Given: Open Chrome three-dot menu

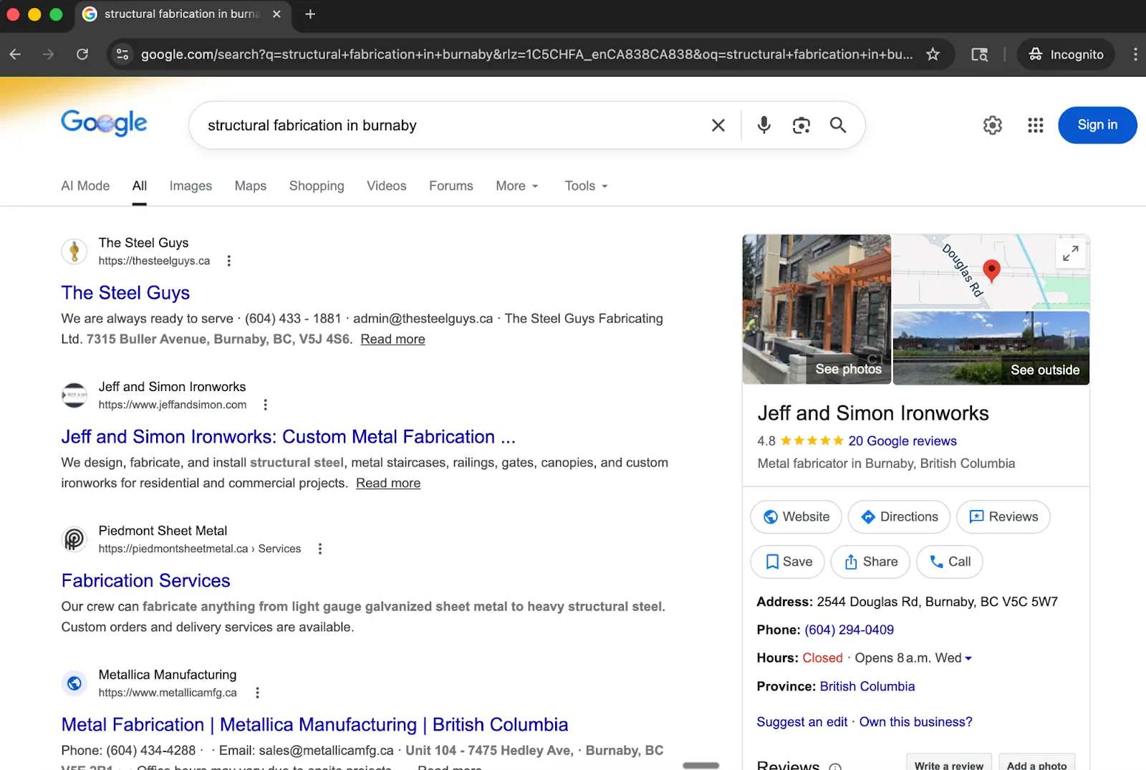Looking at the screenshot, I should point(1135,54).
